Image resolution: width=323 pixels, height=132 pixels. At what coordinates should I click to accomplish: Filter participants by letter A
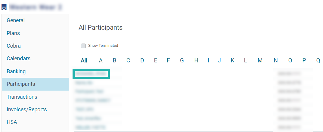pos(101,61)
